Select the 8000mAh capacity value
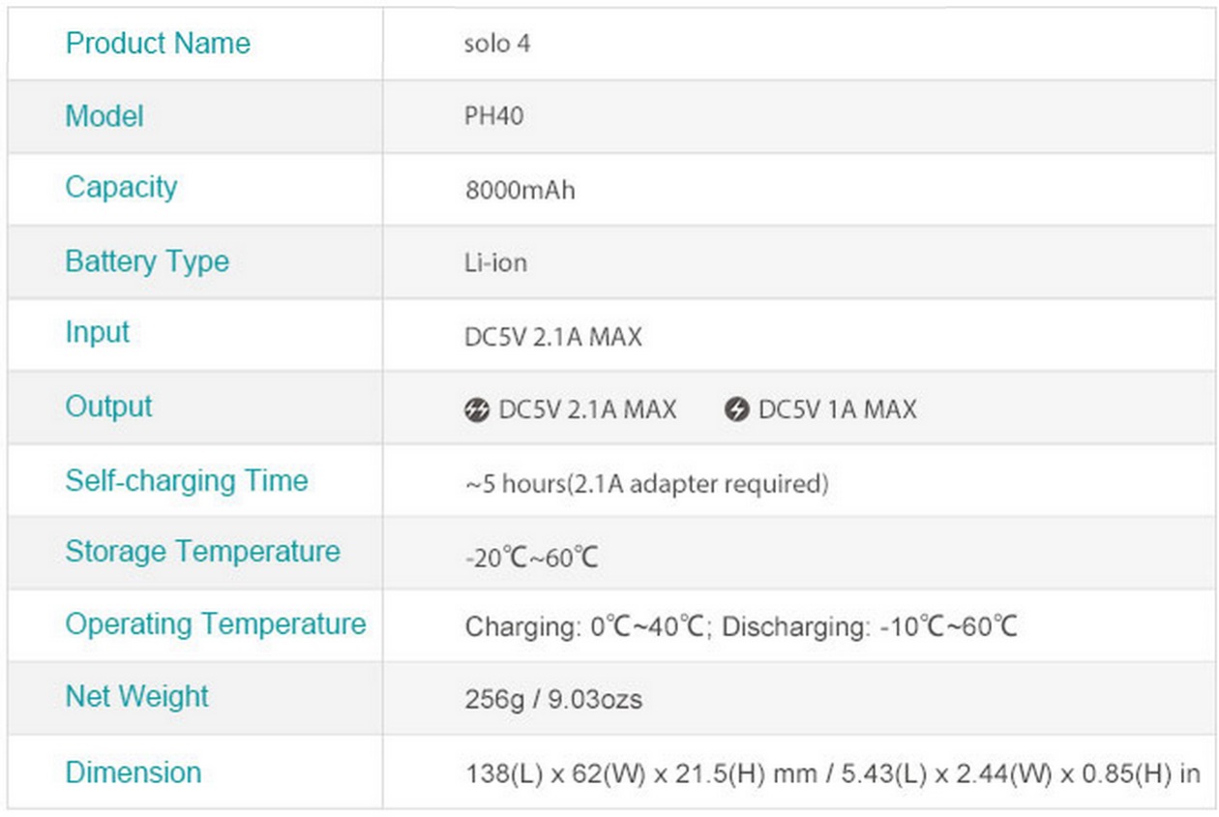Screen dimensions: 1219x817 coord(520,190)
